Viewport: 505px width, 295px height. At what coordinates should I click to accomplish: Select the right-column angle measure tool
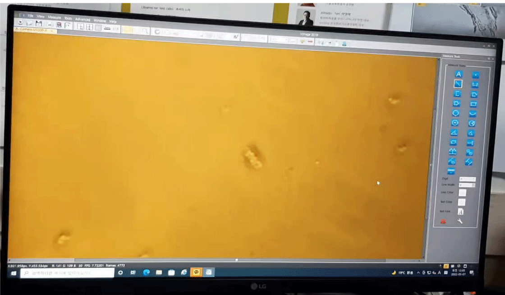[x=471, y=133]
